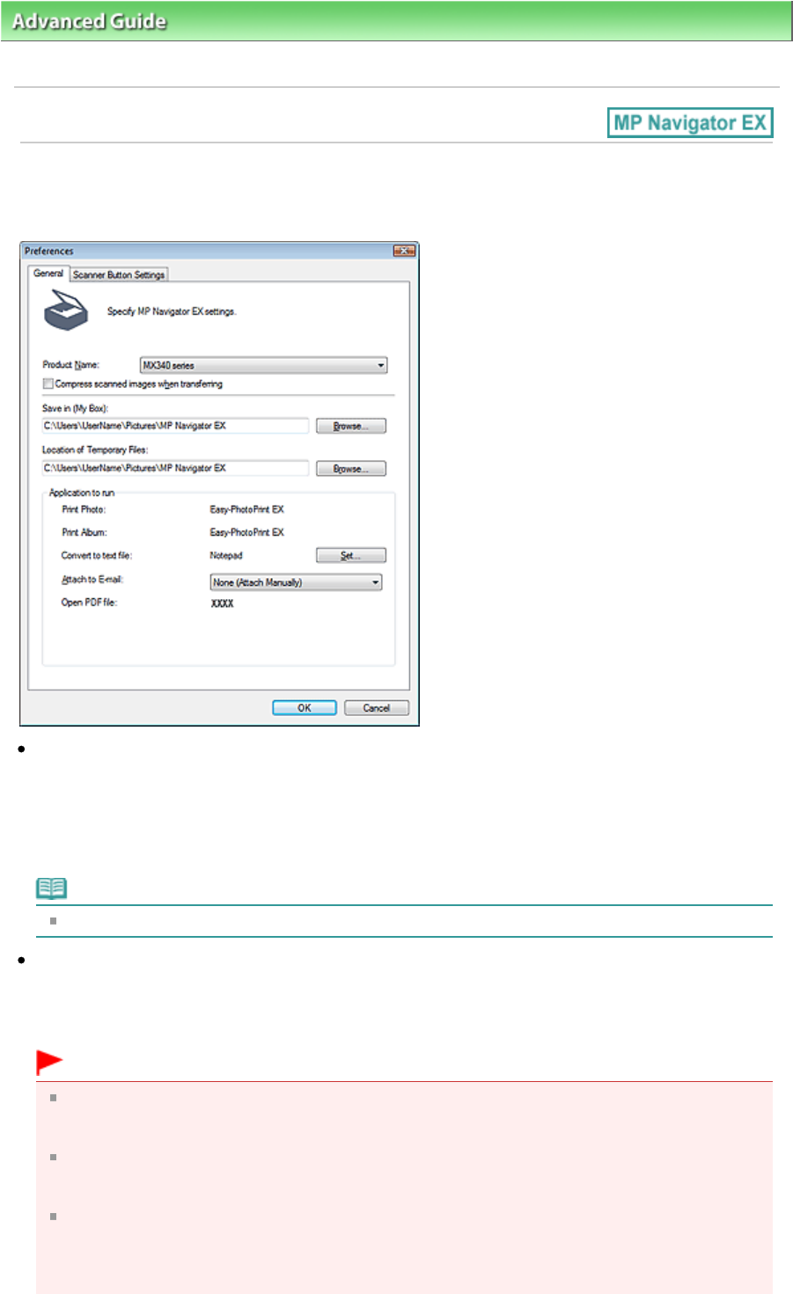Viewport: 793px width, 1294px height.
Task: Click the Note book icon
Action: click(51, 888)
